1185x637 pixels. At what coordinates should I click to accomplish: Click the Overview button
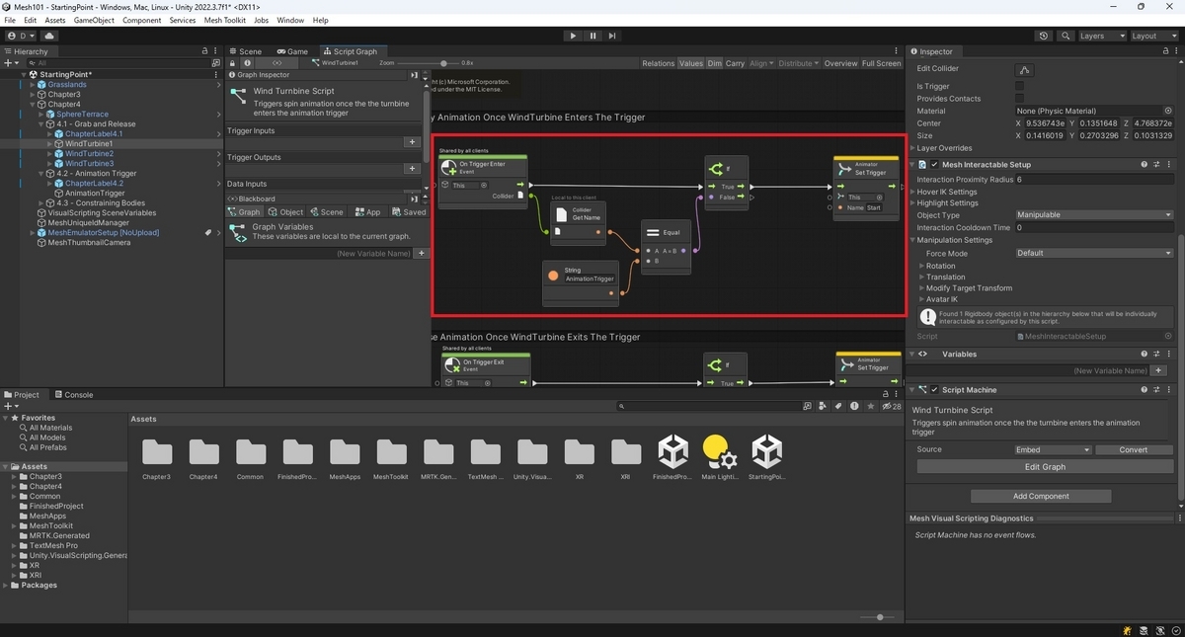click(840, 63)
